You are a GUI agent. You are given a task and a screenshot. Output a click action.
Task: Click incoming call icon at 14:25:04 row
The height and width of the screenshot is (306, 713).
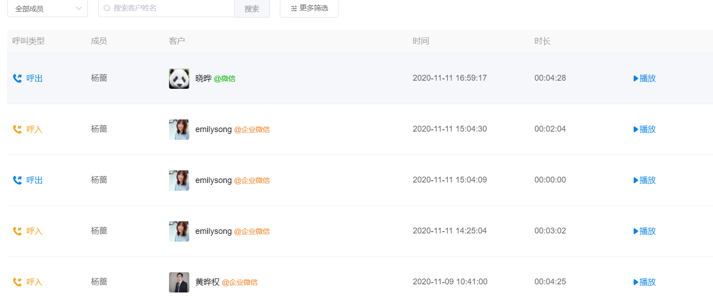pyautogui.click(x=17, y=231)
